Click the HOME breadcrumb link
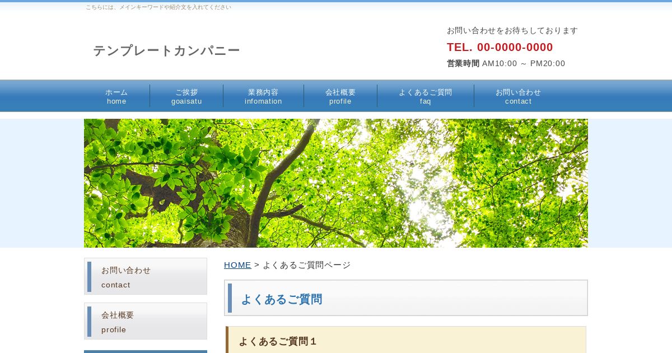This screenshot has width=672, height=353. [x=237, y=265]
